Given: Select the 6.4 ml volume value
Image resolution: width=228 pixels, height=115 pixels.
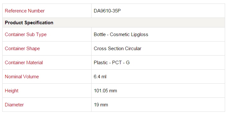Looking at the screenshot, I should [x=100, y=77].
